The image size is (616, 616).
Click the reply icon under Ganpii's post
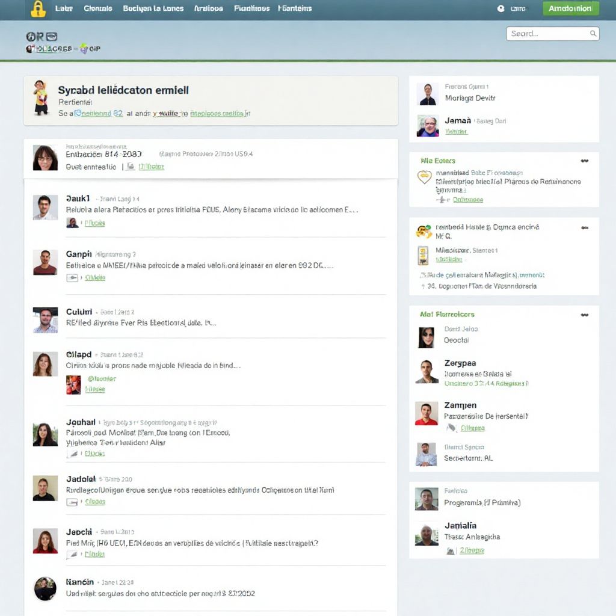tap(72, 278)
